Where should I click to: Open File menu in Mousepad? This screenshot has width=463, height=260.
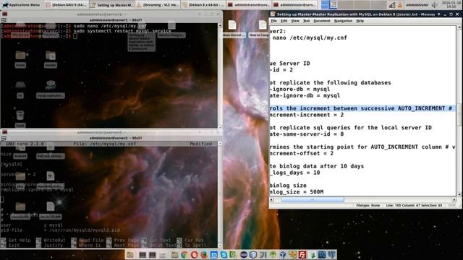pos(273,21)
